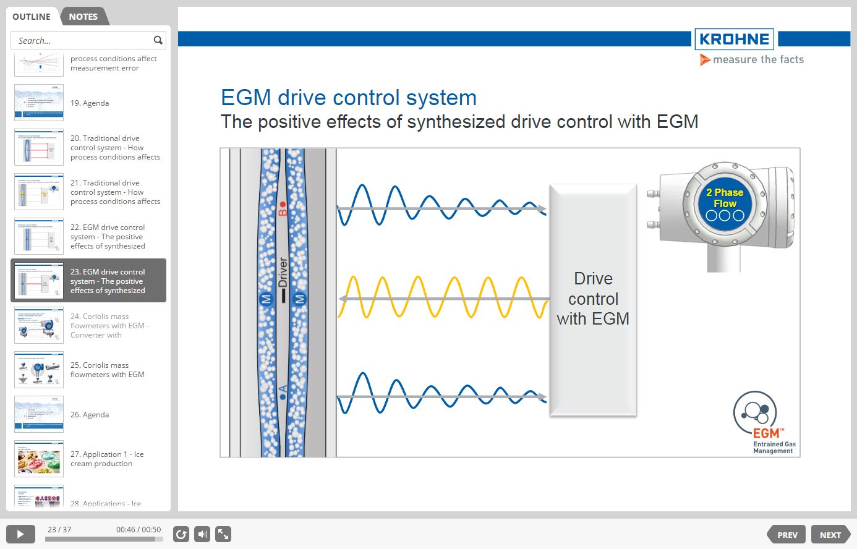Replay the presentation from the beginning

click(181, 534)
